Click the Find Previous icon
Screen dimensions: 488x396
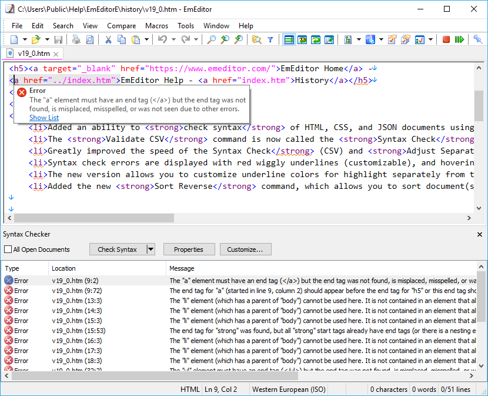click(x=238, y=39)
